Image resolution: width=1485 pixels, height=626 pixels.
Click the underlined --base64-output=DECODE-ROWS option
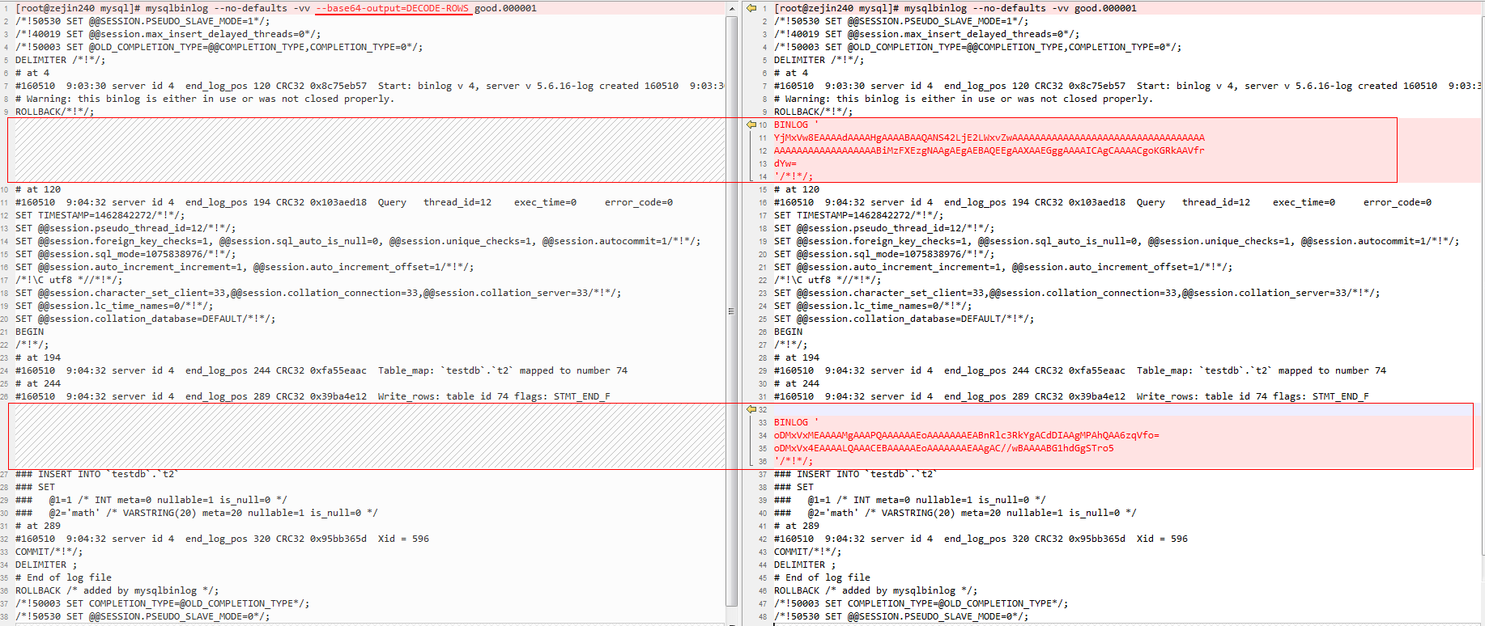(x=393, y=8)
